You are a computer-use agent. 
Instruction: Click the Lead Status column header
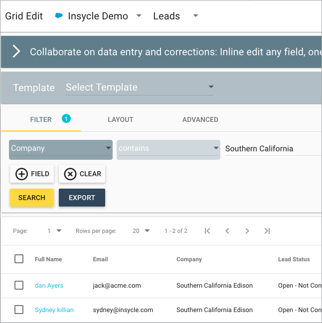tap(294, 259)
